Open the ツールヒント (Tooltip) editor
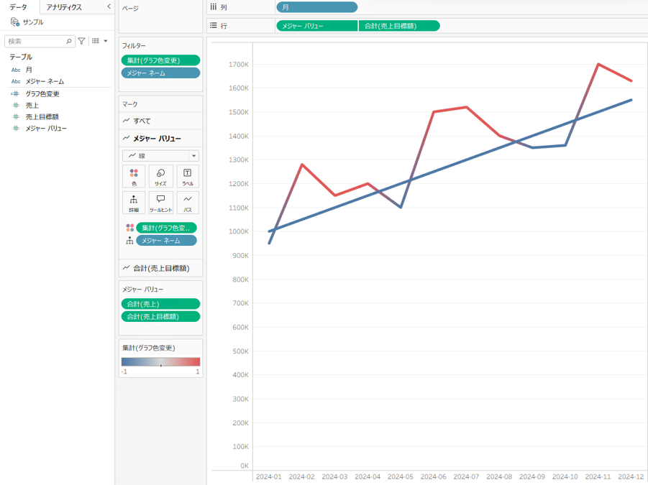 [x=160, y=203]
